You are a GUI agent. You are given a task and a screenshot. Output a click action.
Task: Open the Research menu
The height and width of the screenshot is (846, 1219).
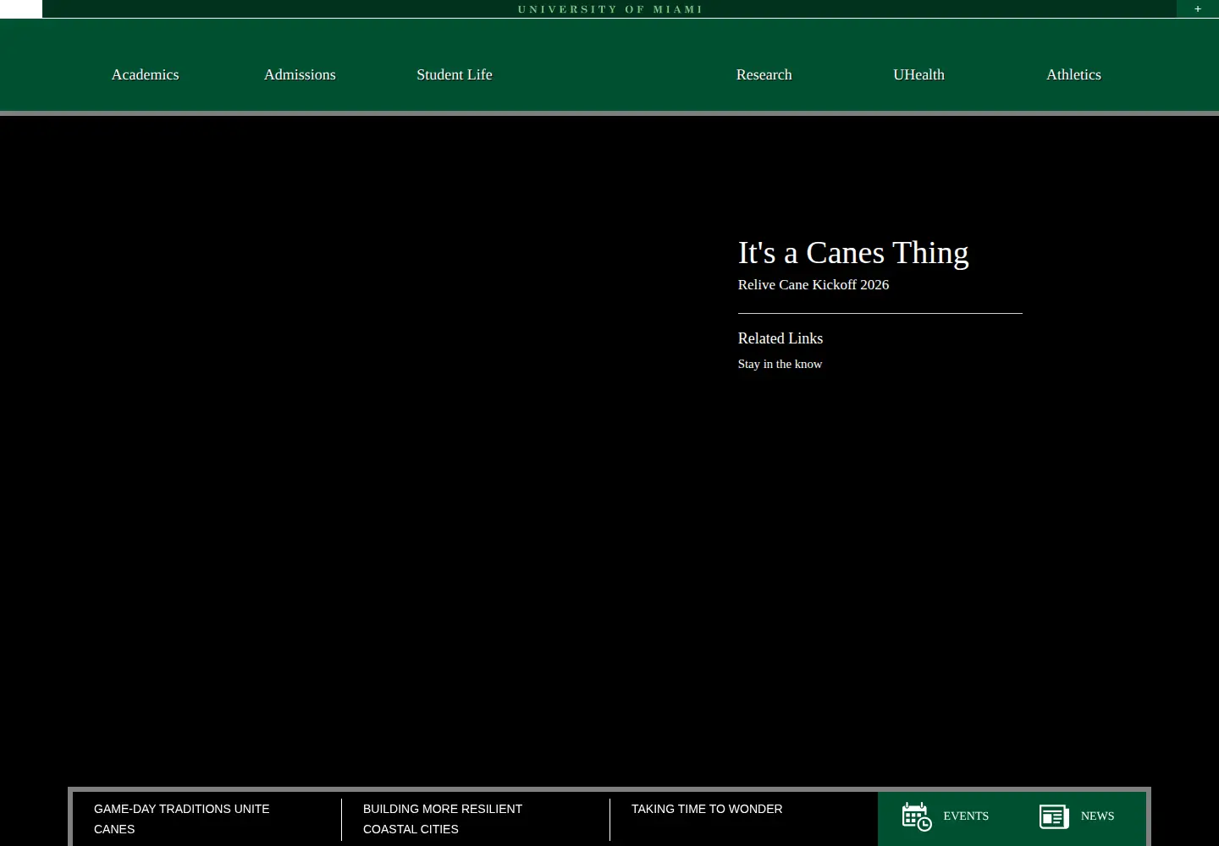pyautogui.click(x=764, y=74)
